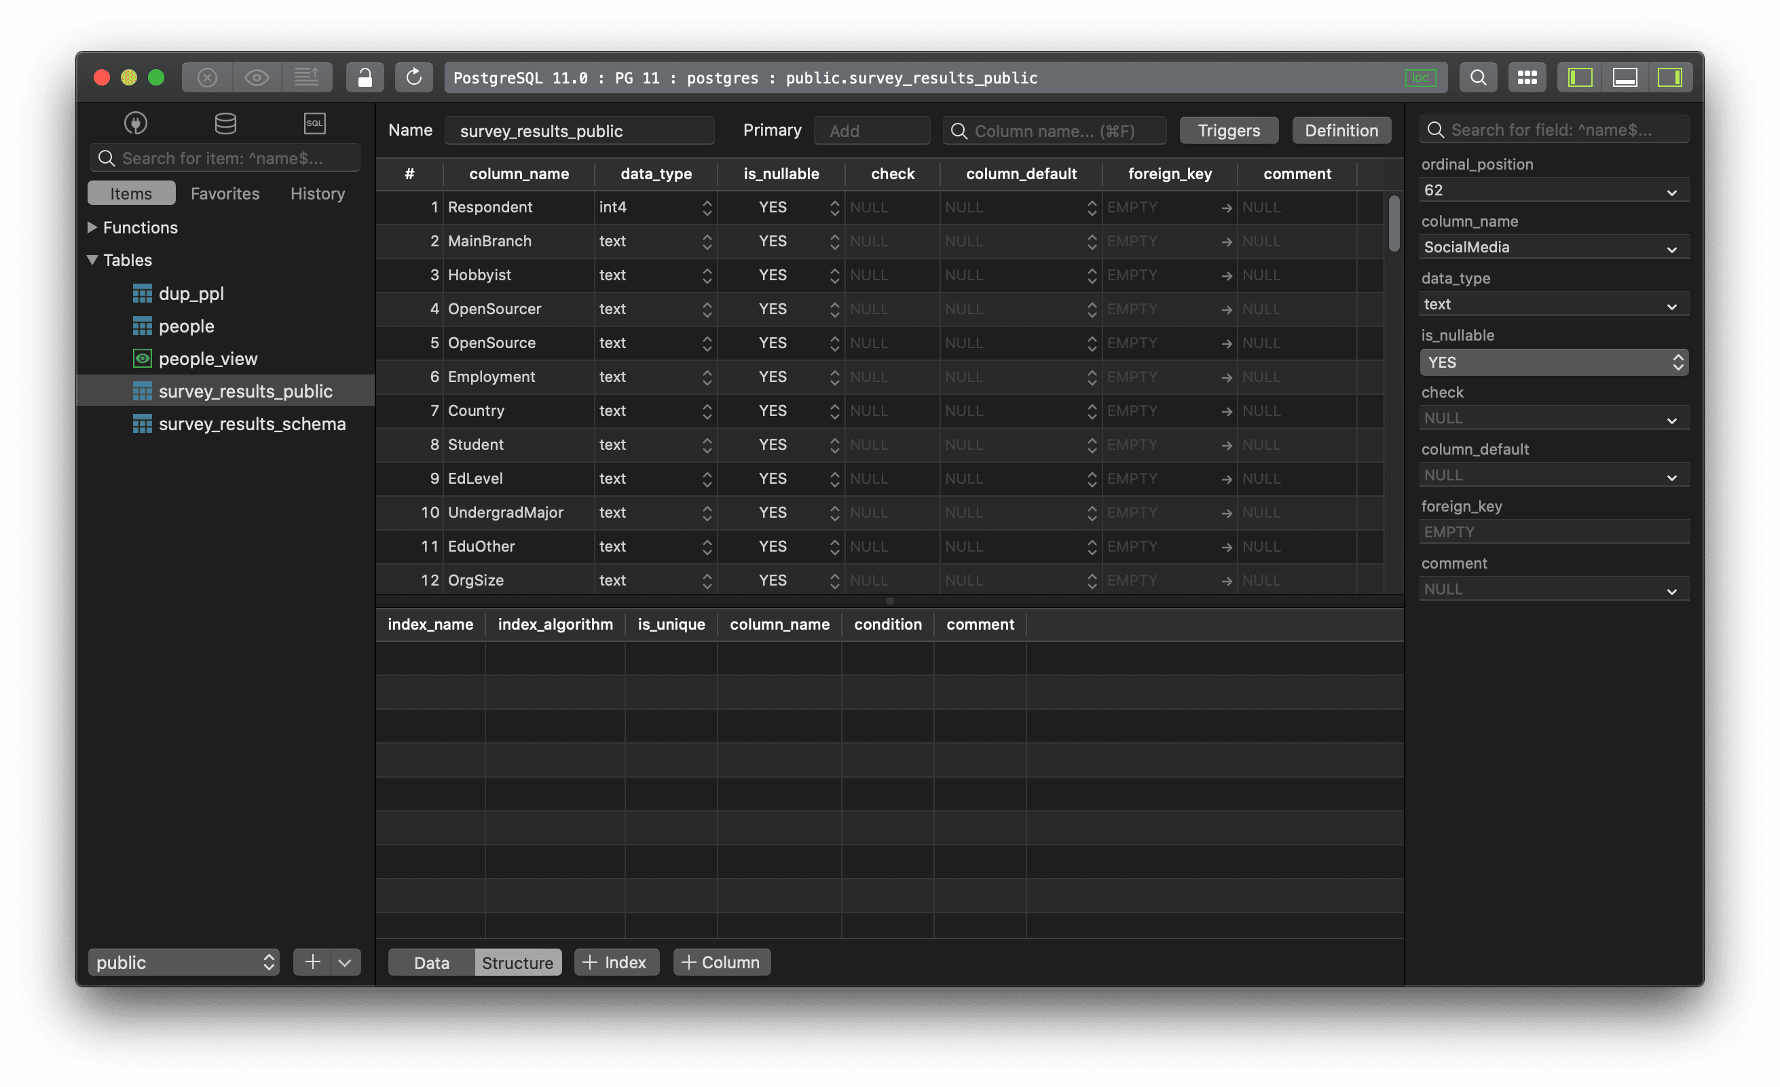
Task: Click the Triggers button
Action: point(1229,131)
